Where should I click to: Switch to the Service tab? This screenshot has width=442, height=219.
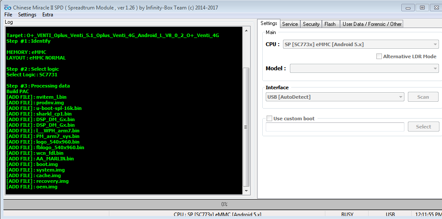(x=290, y=24)
